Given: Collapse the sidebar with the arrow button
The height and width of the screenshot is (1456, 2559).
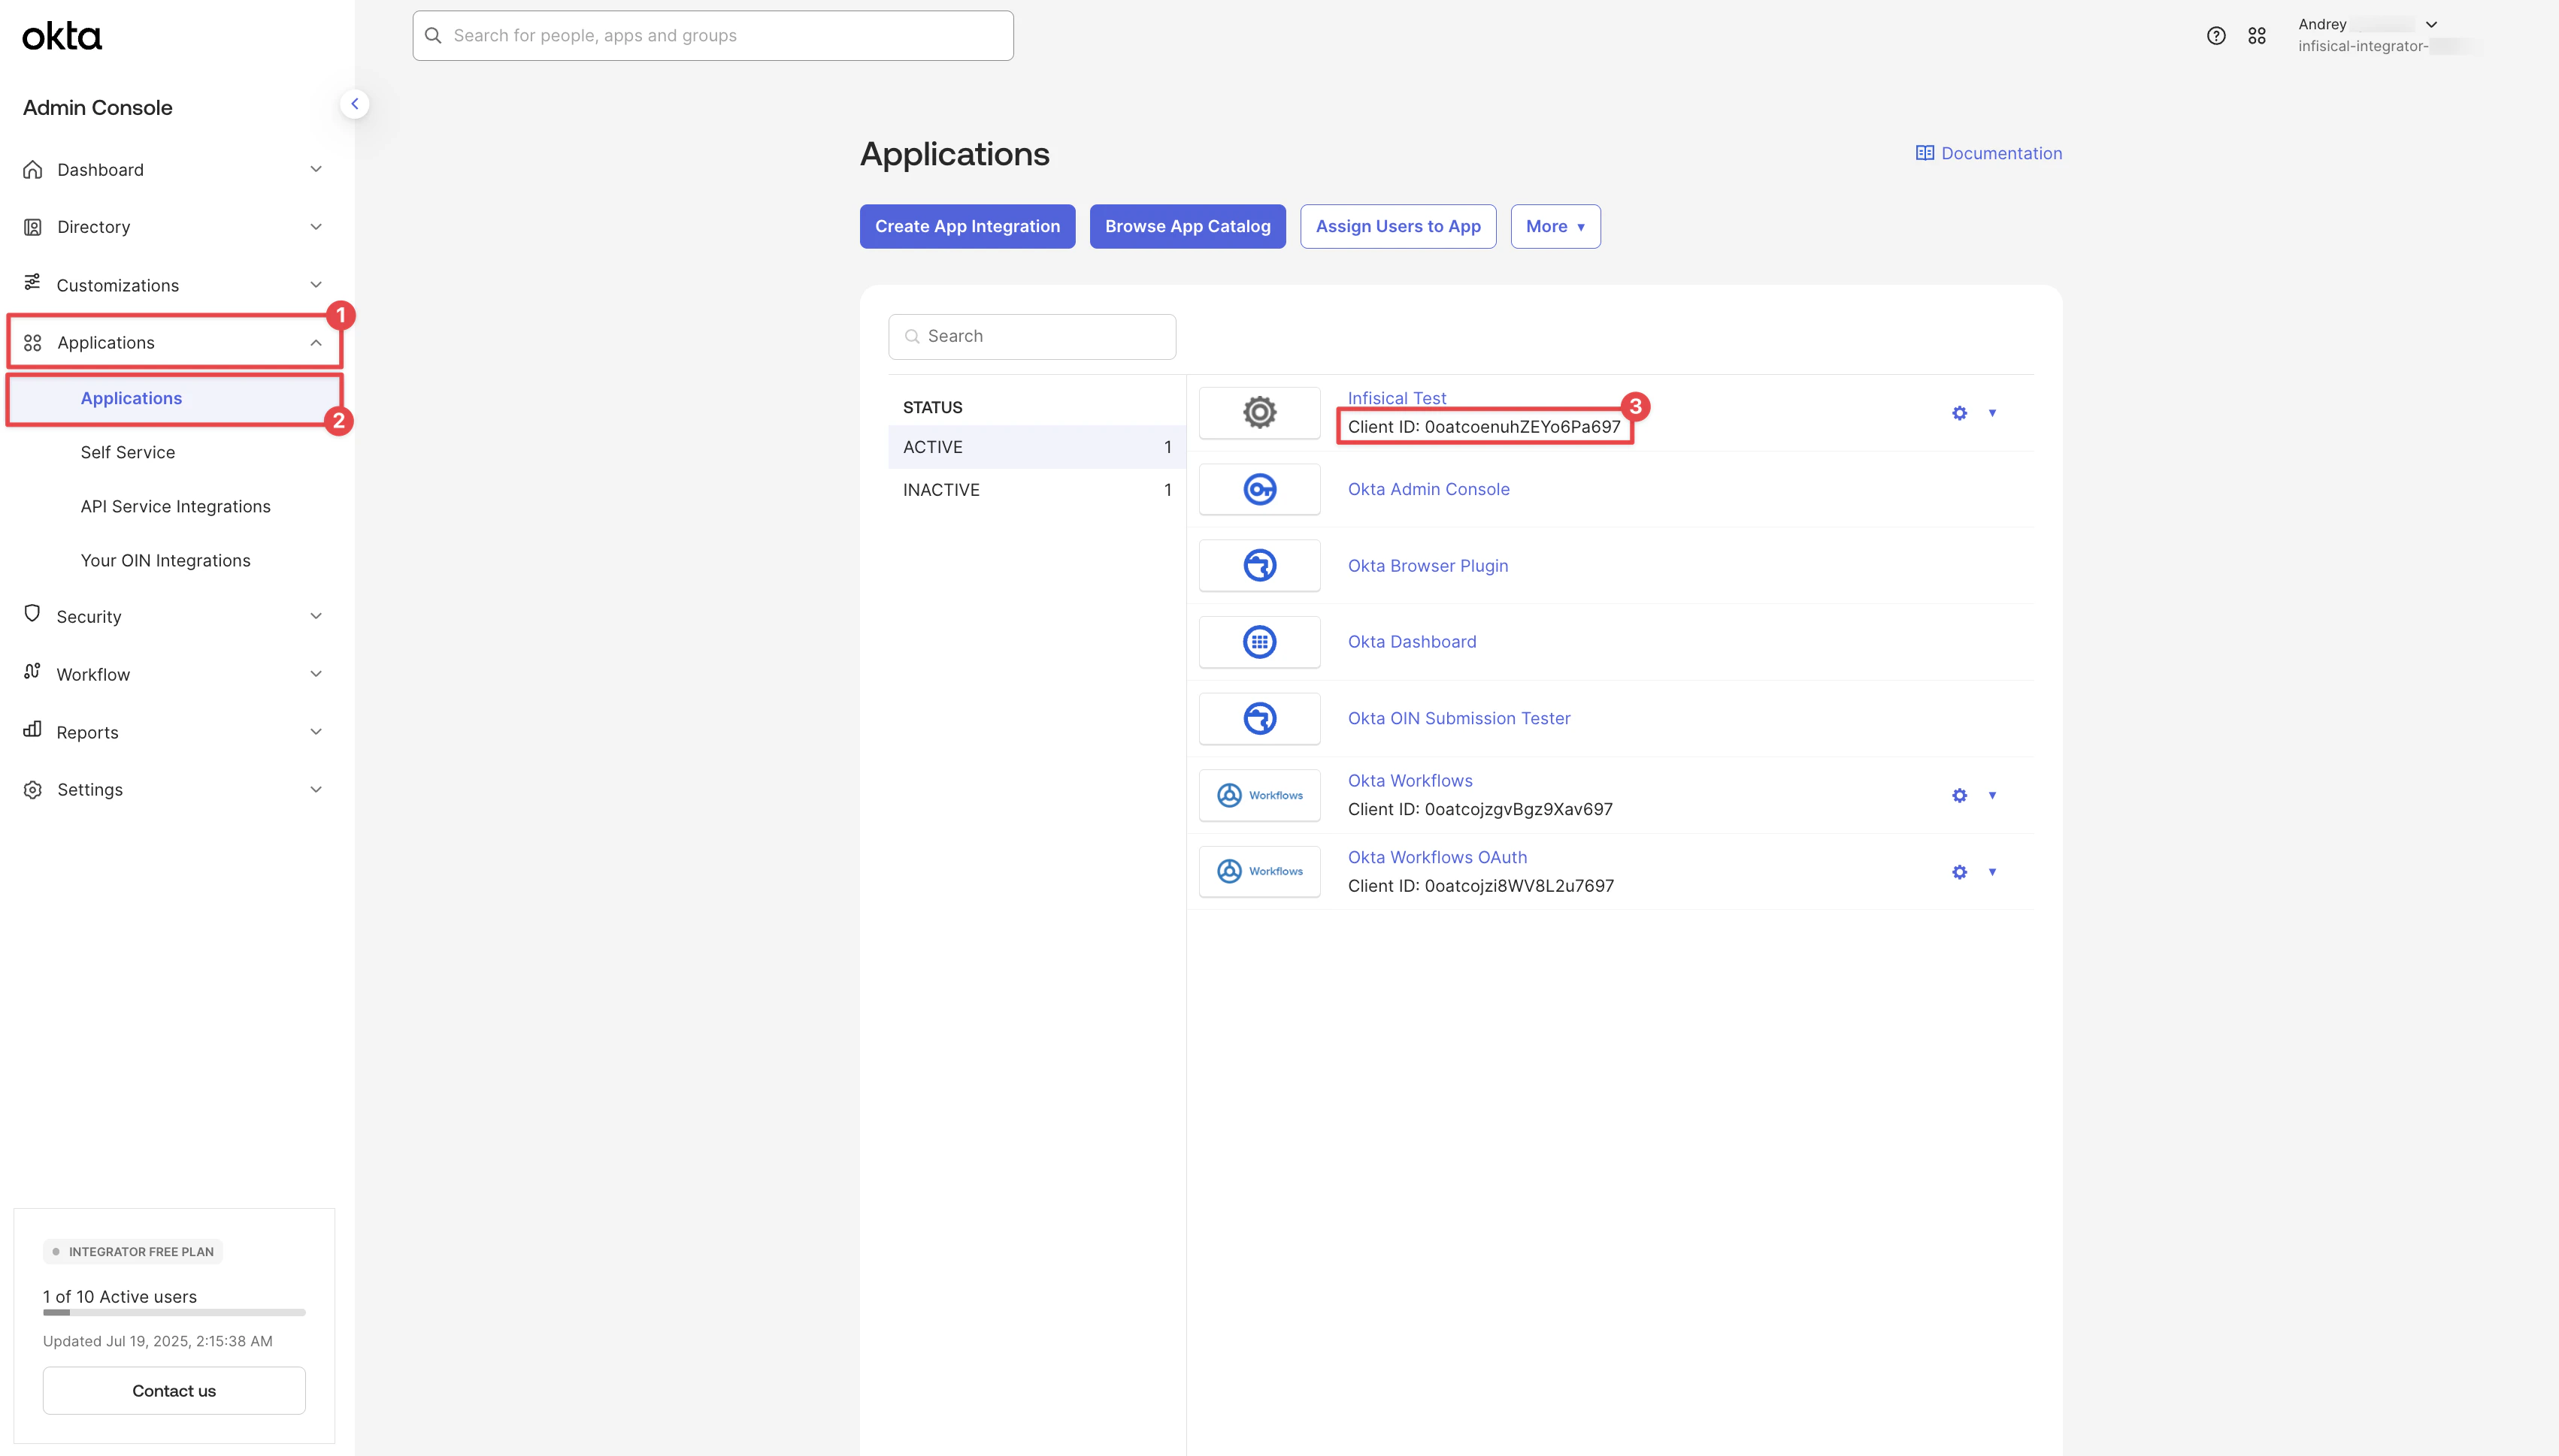Looking at the screenshot, I should click(354, 104).
